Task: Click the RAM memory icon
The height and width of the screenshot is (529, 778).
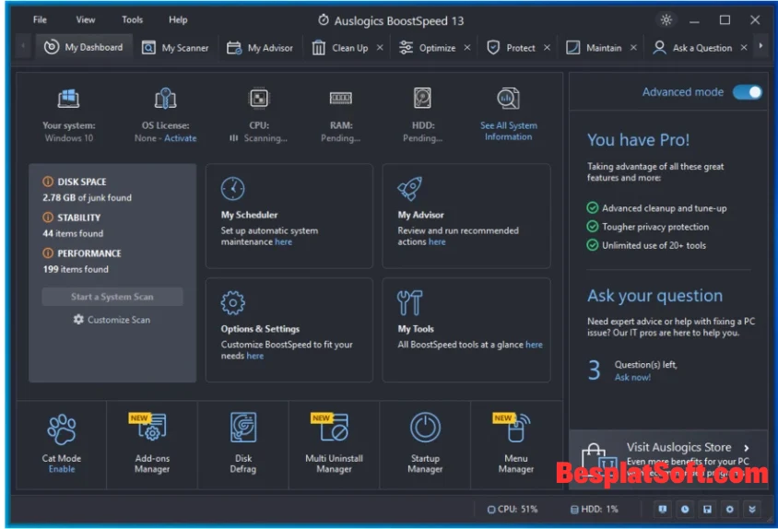Action: coord(341,99)
